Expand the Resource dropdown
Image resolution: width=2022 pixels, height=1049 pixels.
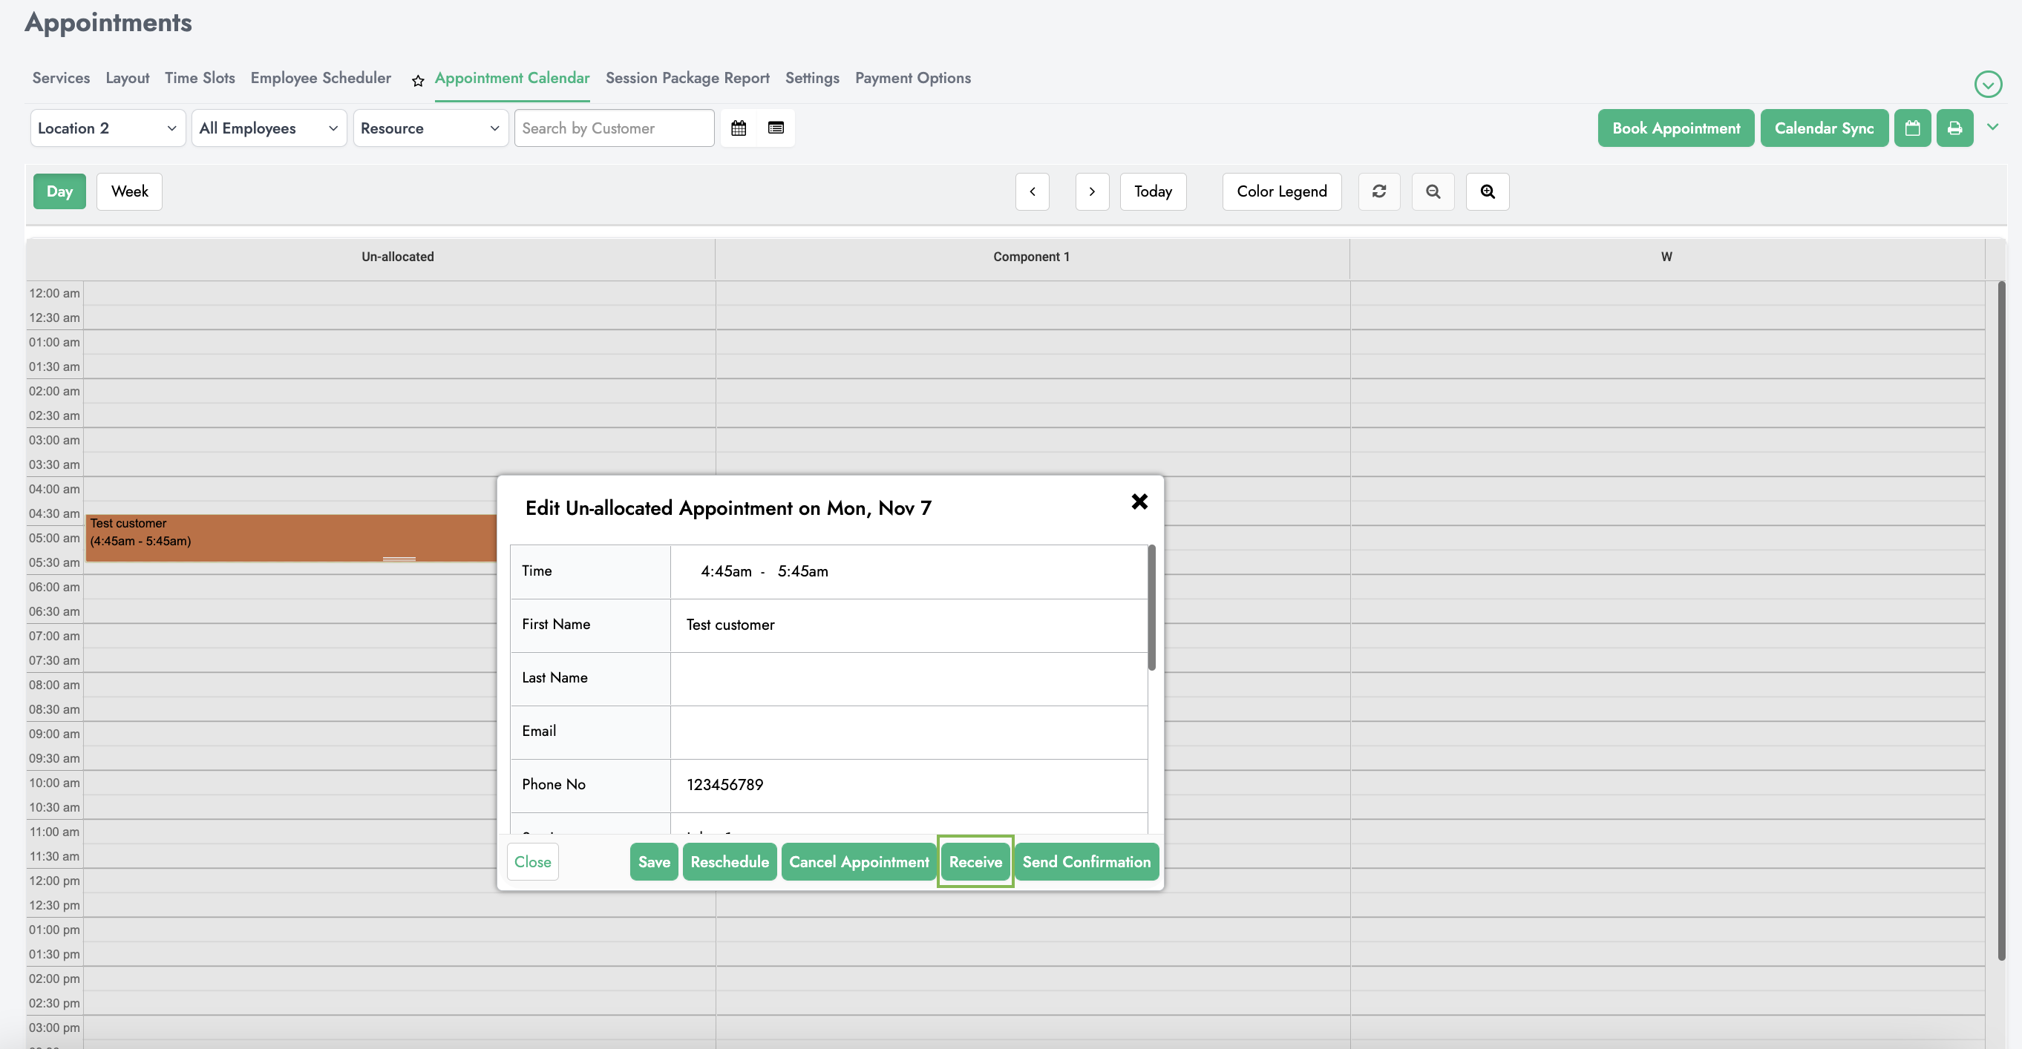(429, 128)
